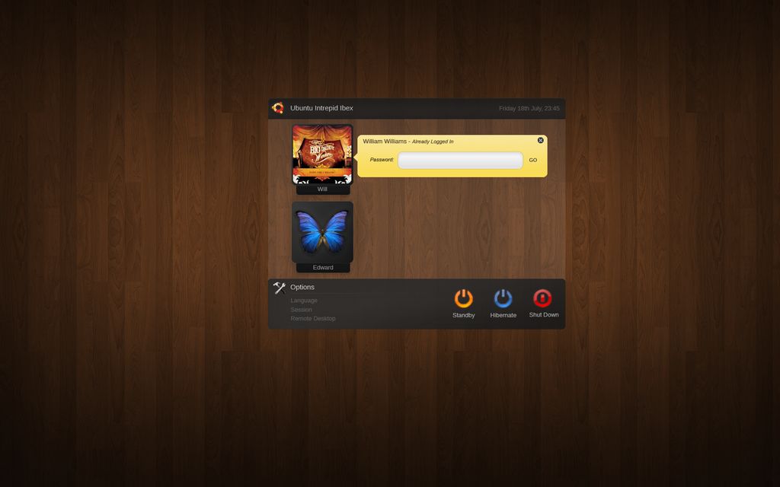
Task: Click Edward's blue butterfly avatar picture
Action: click(323, 234)
